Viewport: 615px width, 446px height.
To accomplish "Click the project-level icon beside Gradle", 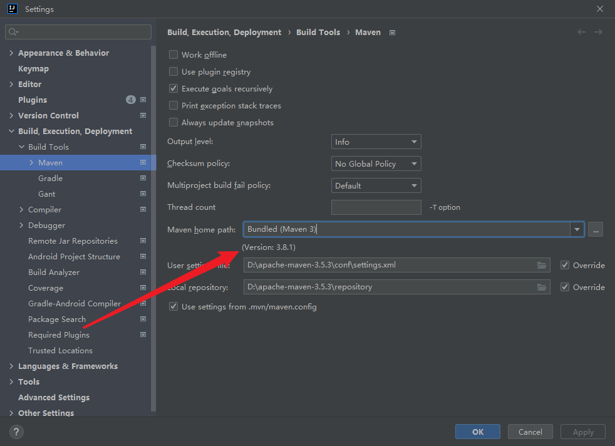I will [143, 178].
